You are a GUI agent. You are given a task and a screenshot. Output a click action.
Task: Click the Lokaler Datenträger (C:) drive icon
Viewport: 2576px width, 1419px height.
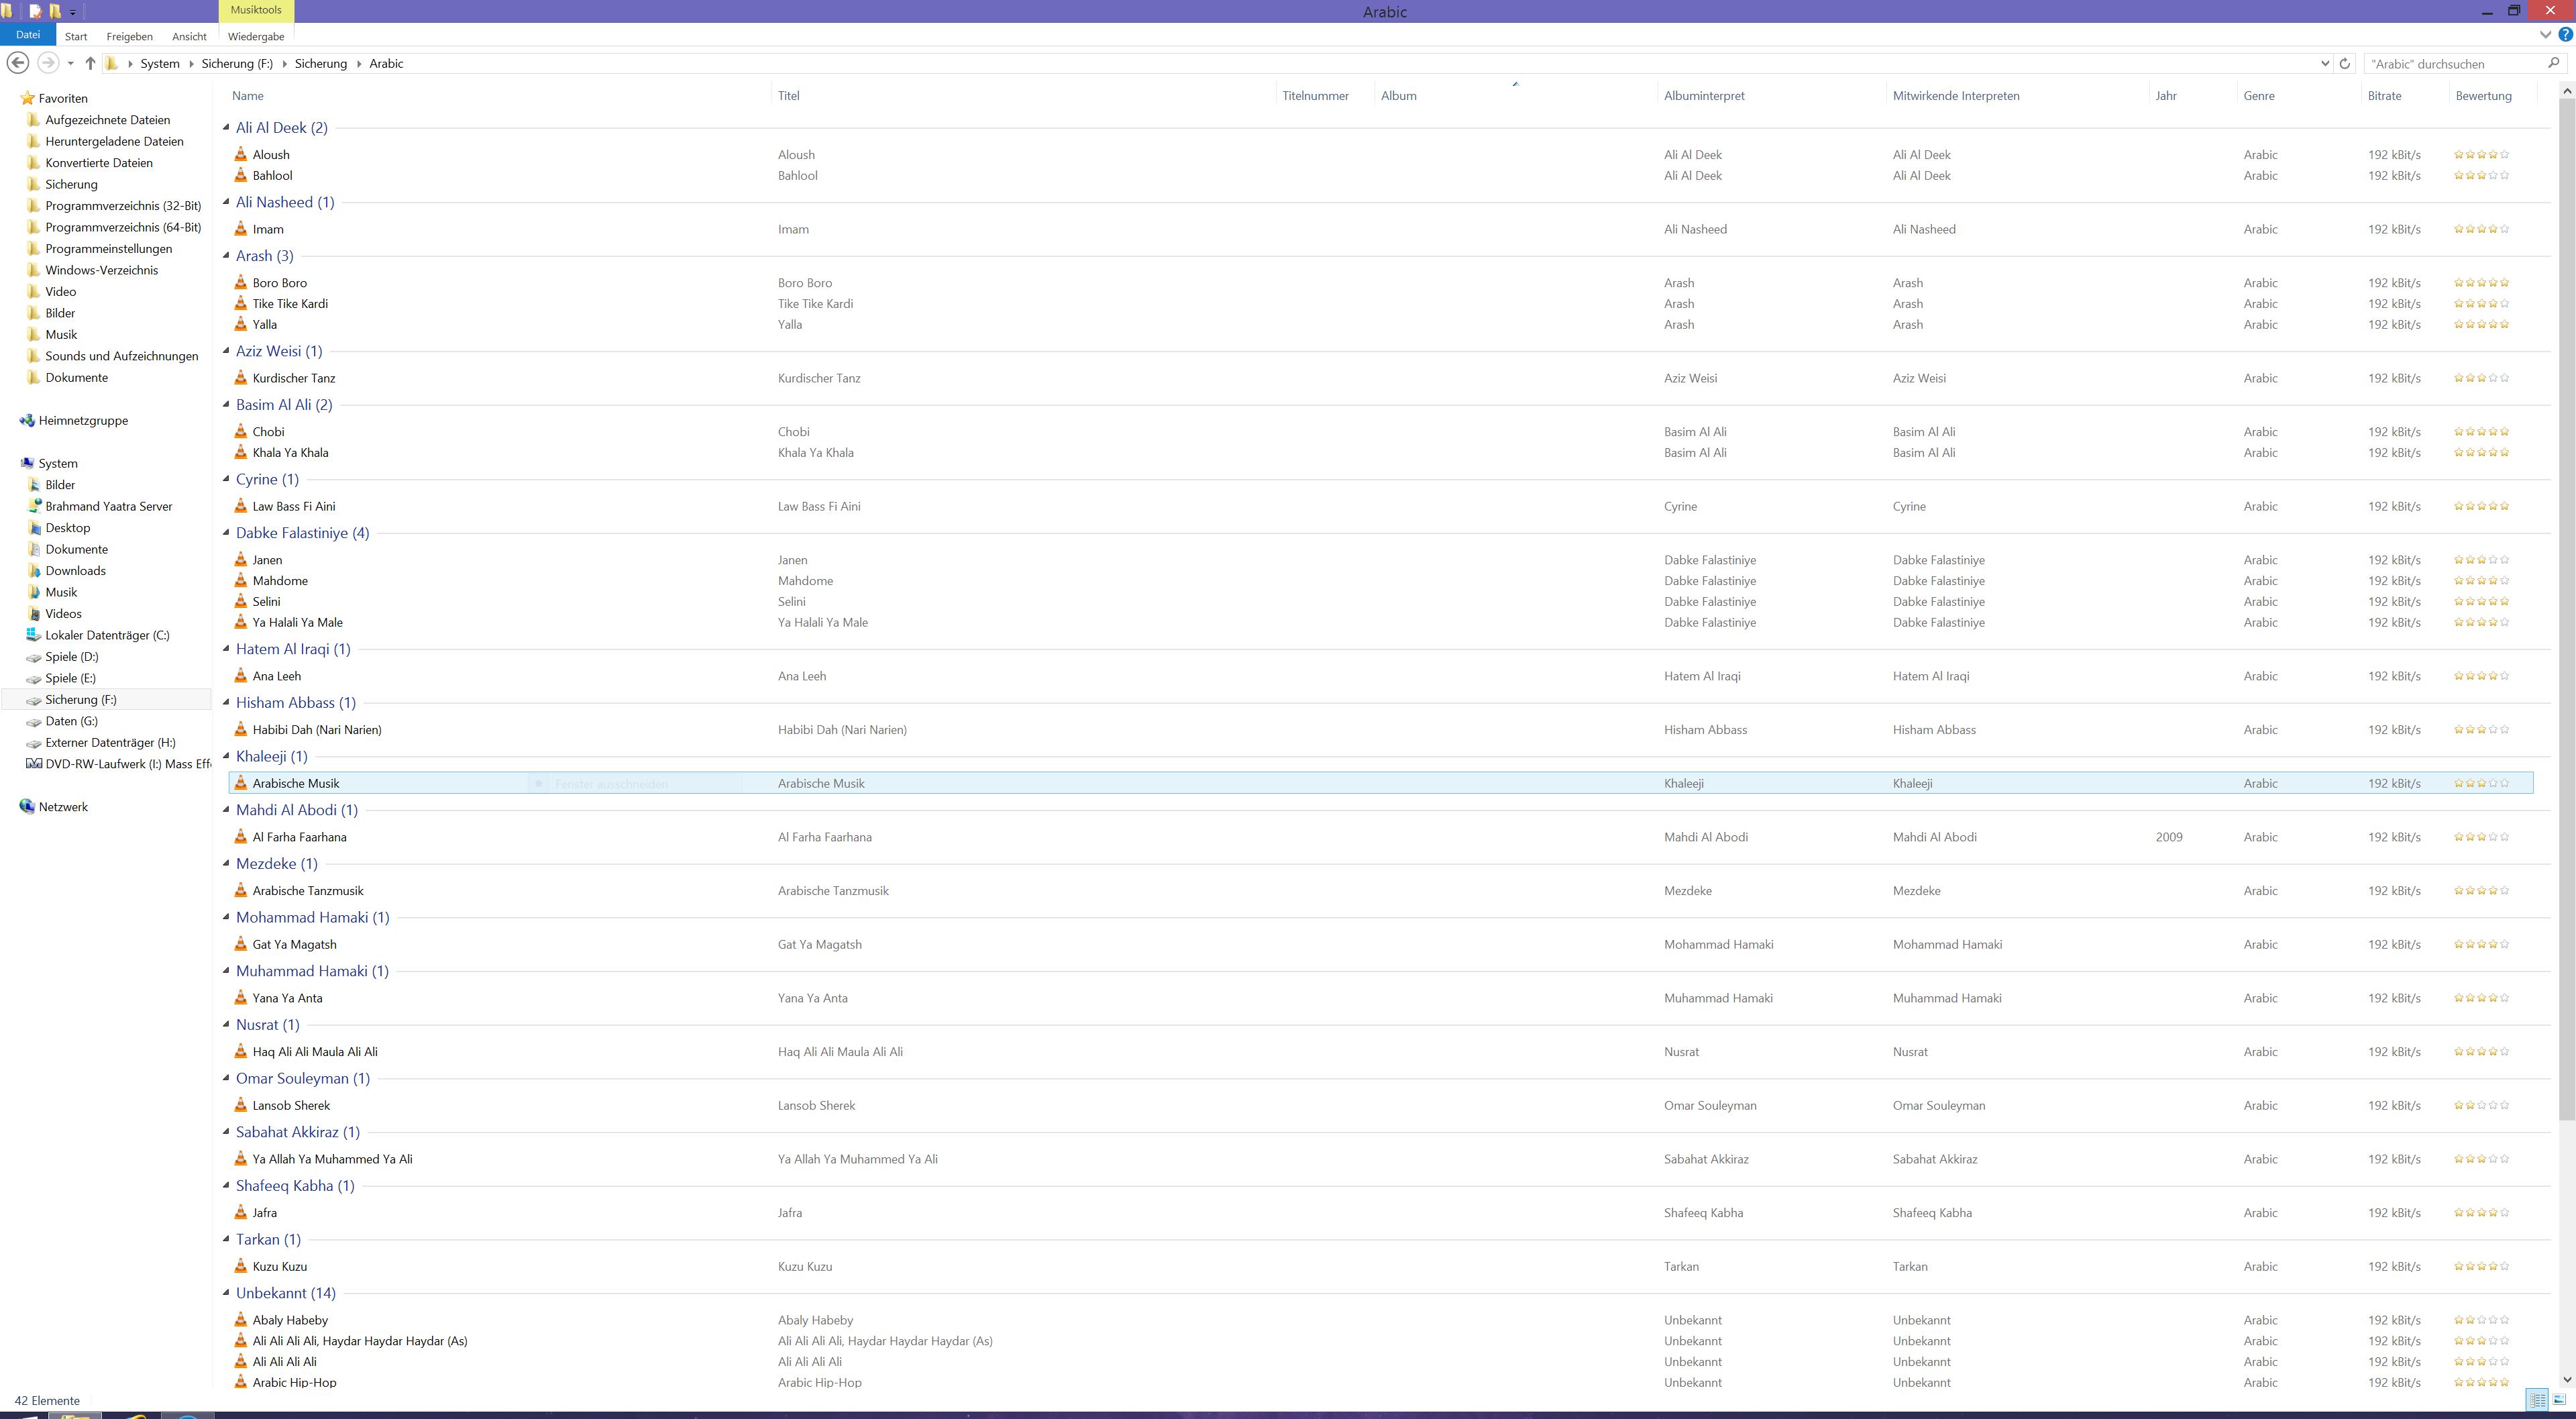[34, 635]
